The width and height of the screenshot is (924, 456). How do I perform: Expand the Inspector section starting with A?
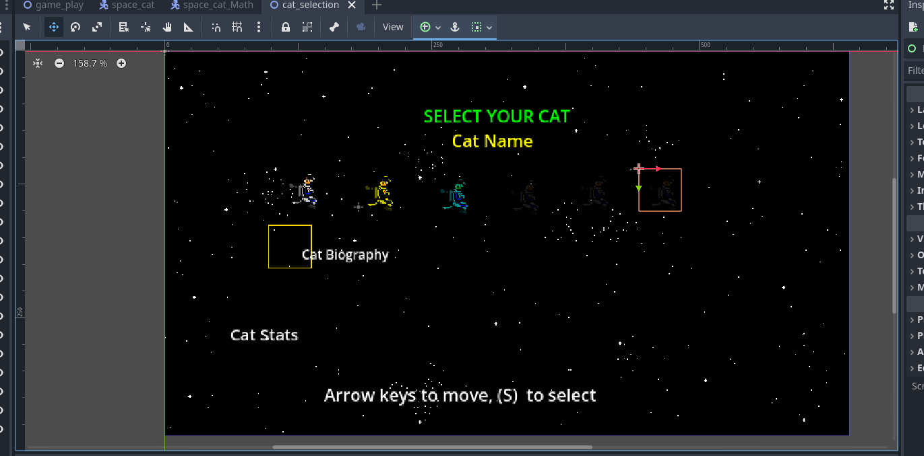tap(917, 352)
